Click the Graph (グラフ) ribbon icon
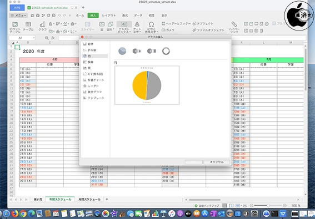The image size is (315, 219). tap(42, 27)
